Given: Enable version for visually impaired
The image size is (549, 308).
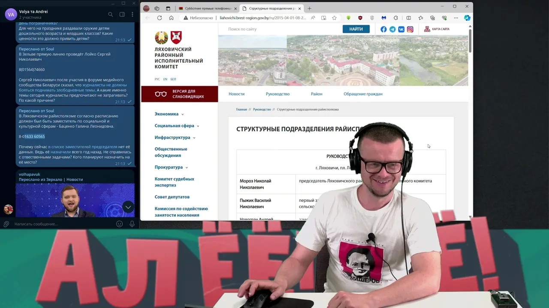Looking at the screenshot, I should tap(179, 94).
